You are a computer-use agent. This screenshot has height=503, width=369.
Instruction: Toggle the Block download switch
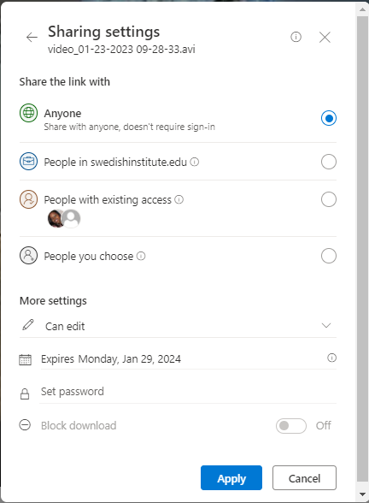coord(290,426)
